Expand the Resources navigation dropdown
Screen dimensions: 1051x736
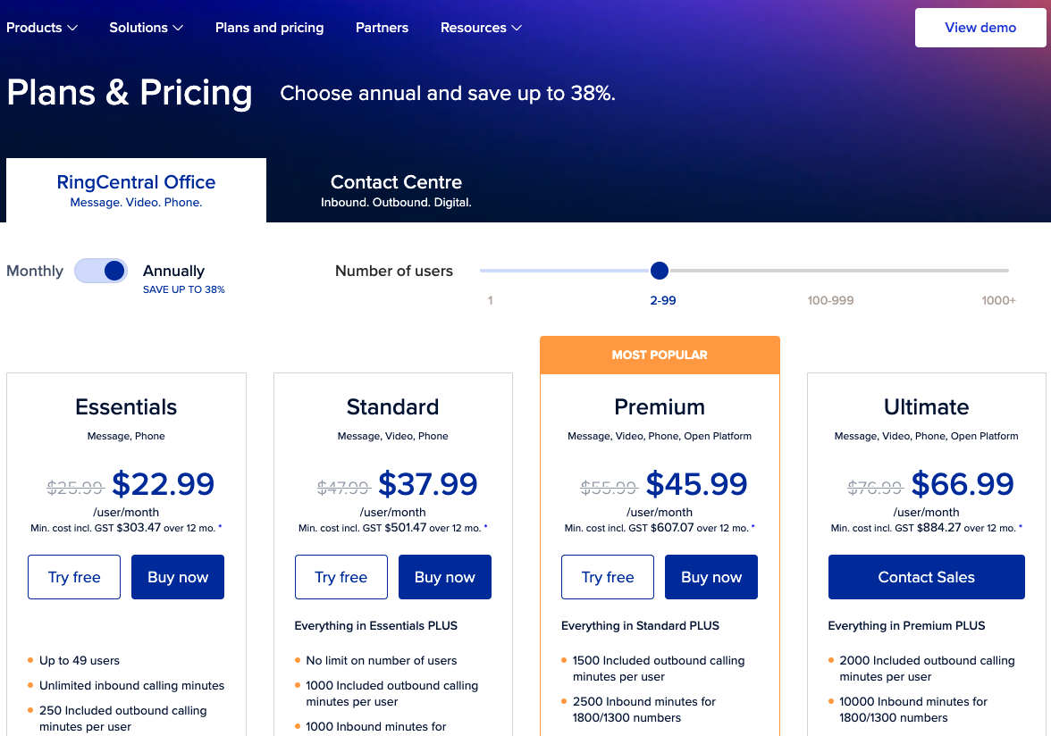coord(481,28)
